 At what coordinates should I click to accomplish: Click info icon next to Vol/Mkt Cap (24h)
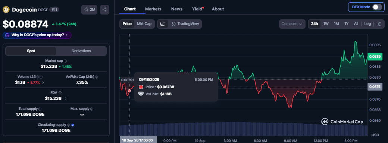[97, 77]
